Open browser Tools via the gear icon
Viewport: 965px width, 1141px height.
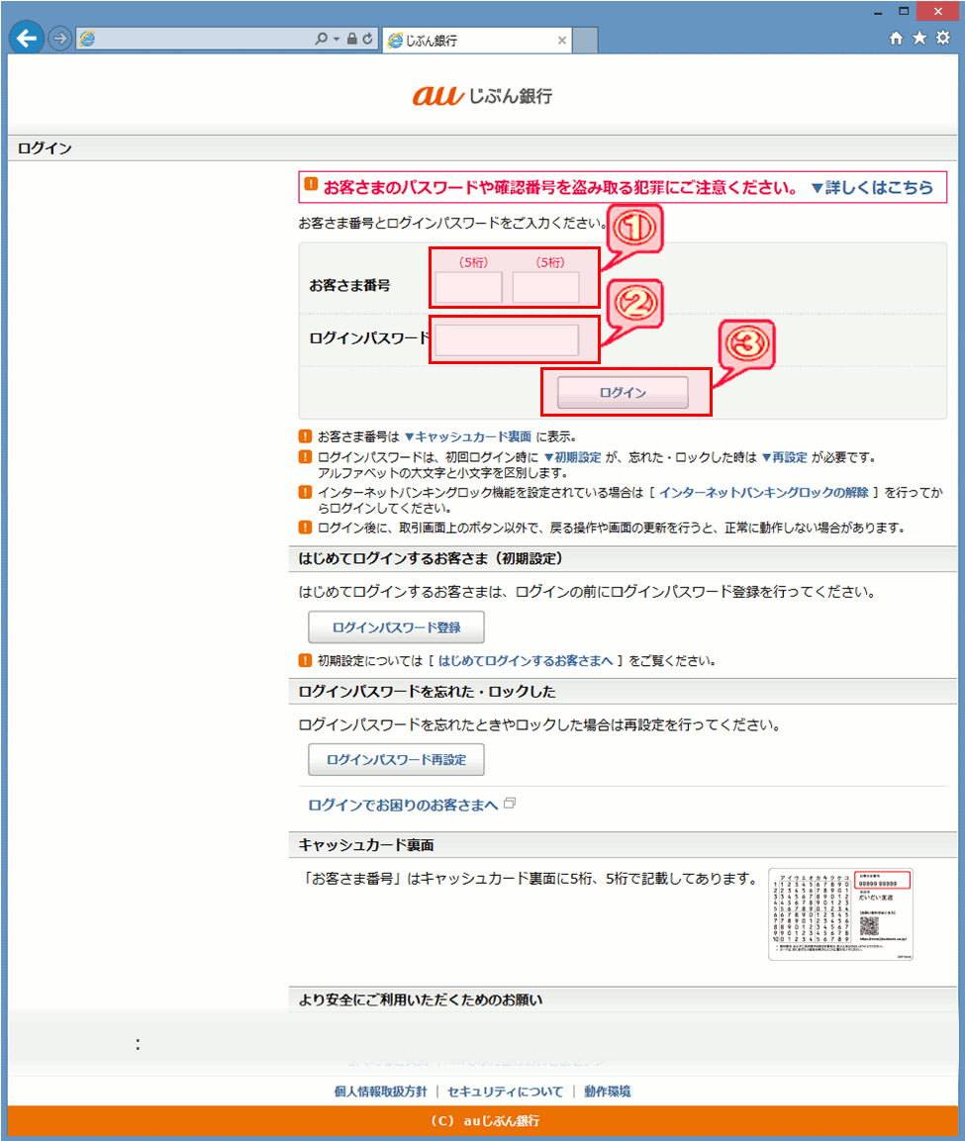pos(943,38)
